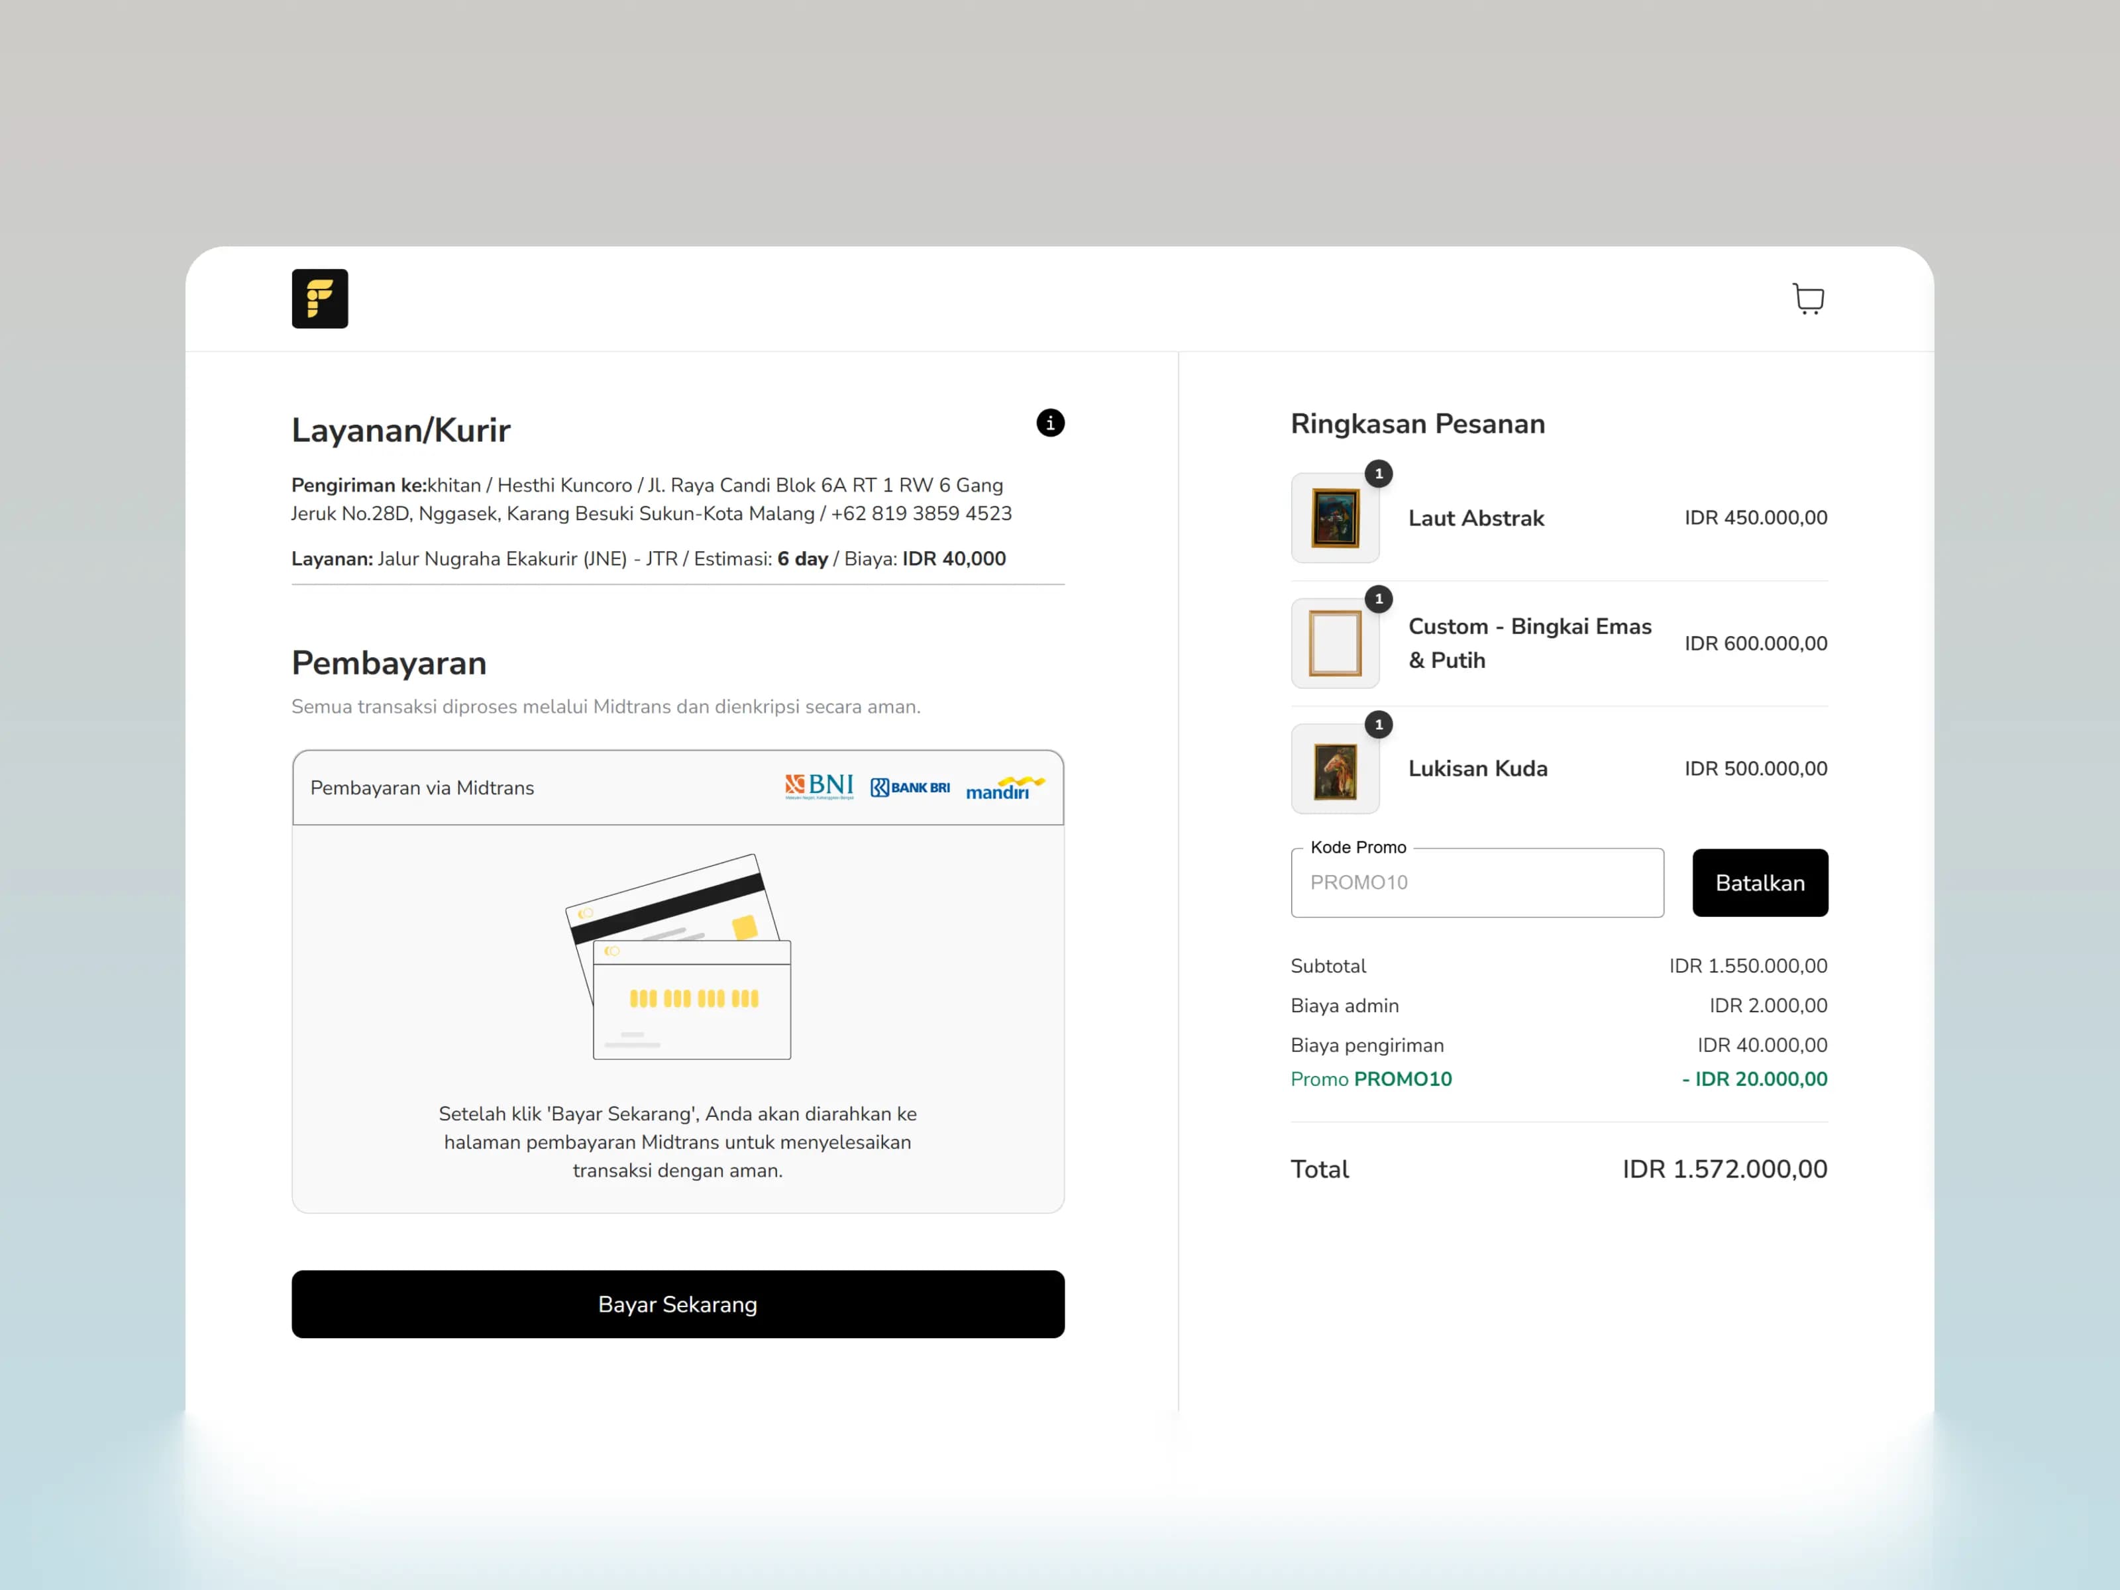This screenshot has height=1590, width=2120.
Task: Click subtotal value IDR 1.550.000,00
Action: (x=1748, y=966)
